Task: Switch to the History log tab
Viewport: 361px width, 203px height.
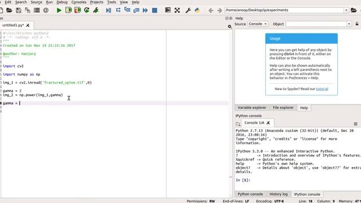Action: coord(278,194)
